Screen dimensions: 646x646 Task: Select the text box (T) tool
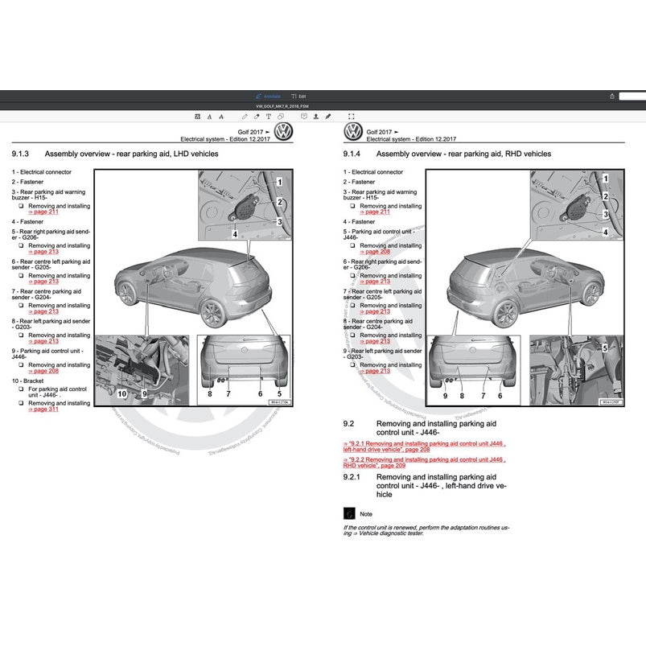click(x=269, y=116)
